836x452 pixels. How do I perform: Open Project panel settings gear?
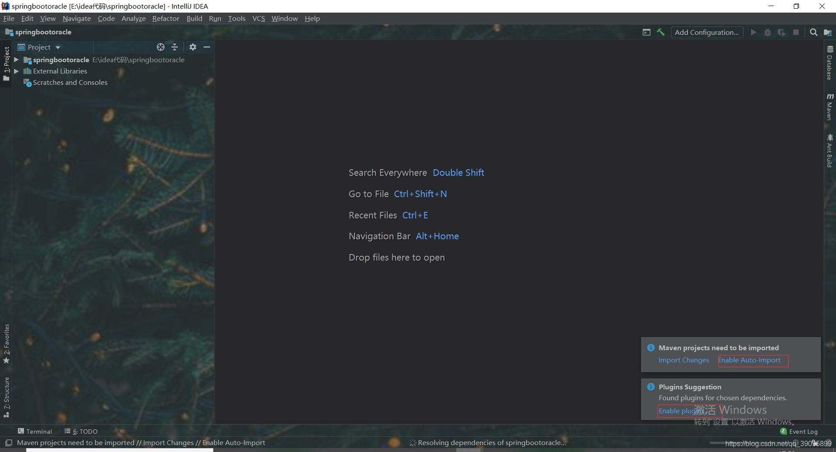tap(193, 47)
